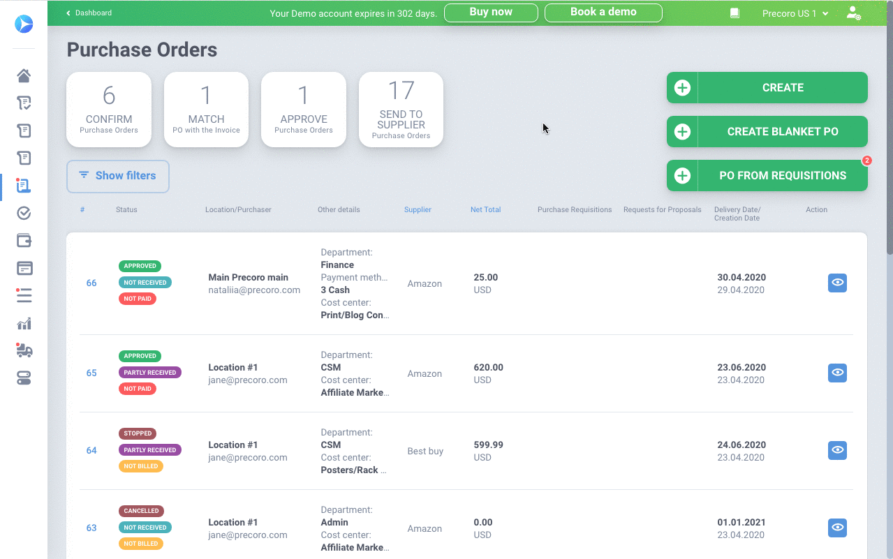The height and width of the screenshot is (559, 893).
Task: Open the 1 Match PO with the Invoice card
Action: [206, 110]
